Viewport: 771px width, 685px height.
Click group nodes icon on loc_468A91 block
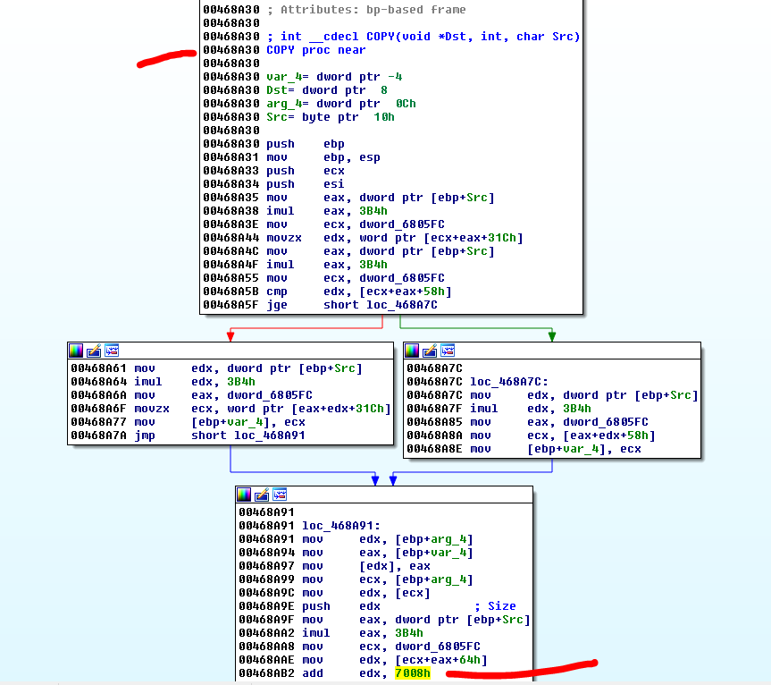pos(280,495)
